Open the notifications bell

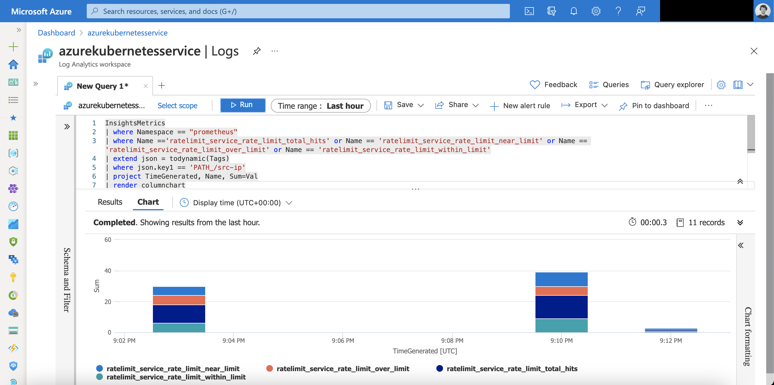point(574,11)
